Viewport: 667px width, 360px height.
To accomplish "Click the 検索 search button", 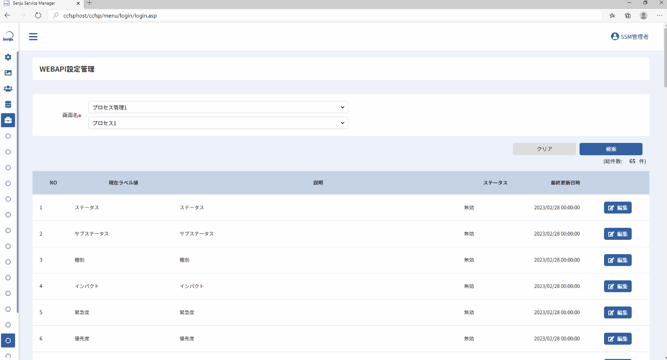I will point(611,149).
